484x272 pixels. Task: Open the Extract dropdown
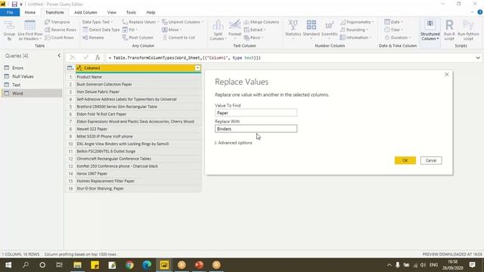click(255, 29)
